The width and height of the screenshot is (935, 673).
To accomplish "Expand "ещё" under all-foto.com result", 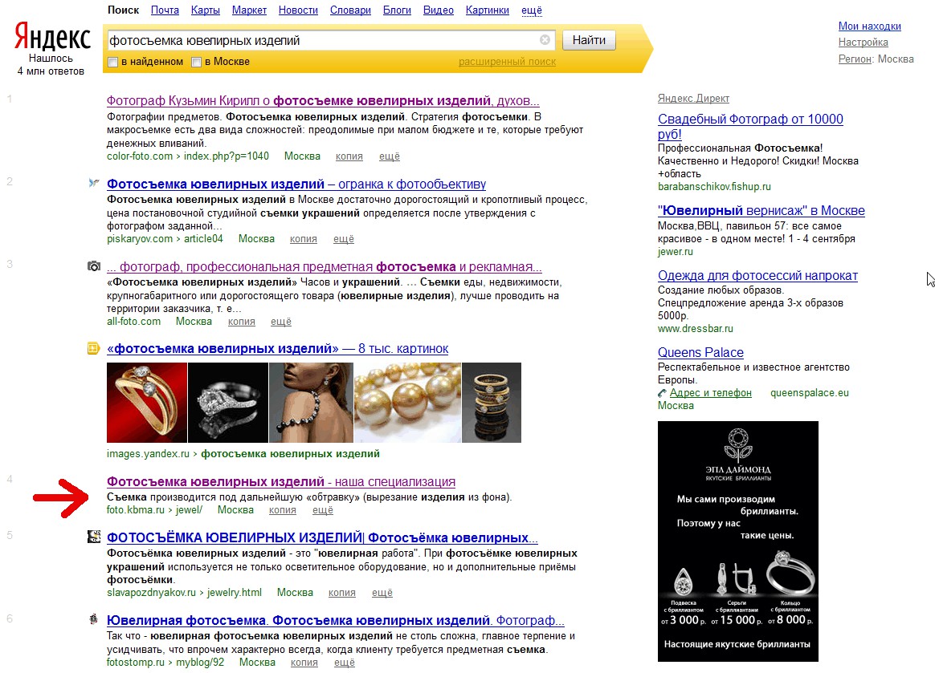I will 281,322.
